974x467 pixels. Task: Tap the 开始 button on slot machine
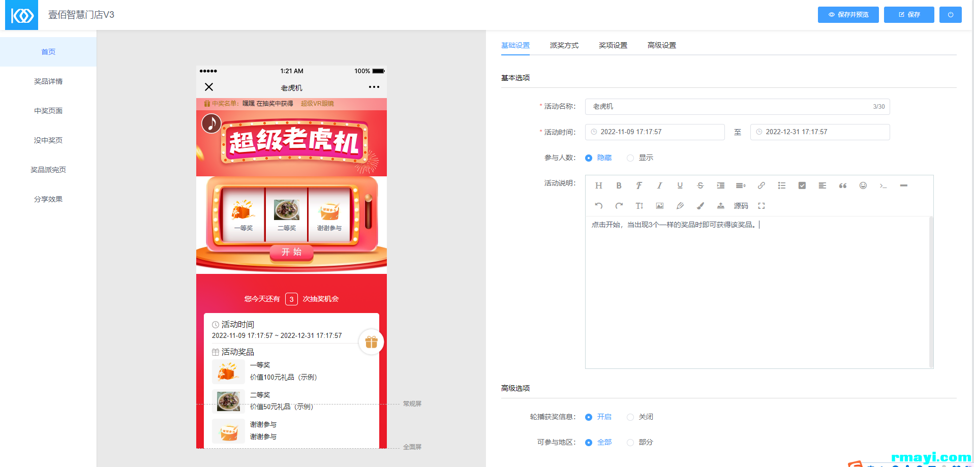tap(291, 252)
